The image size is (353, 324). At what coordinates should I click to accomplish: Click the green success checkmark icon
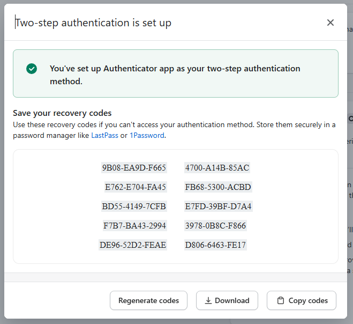pyautogui.click(x=32, y=69)
